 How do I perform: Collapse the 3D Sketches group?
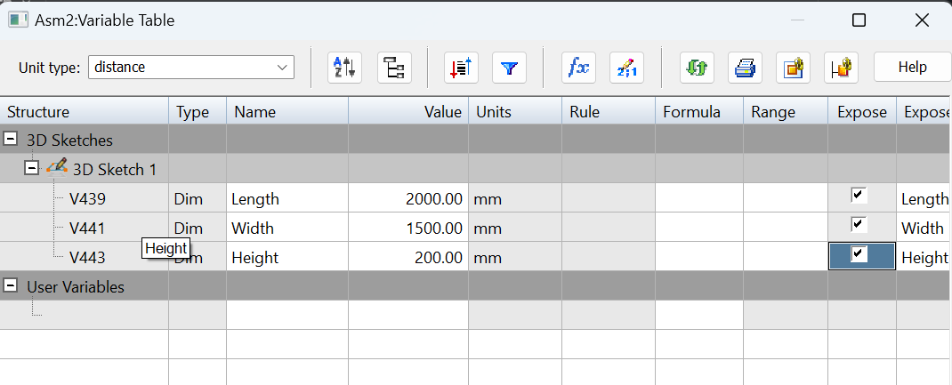tap(12, 140)
